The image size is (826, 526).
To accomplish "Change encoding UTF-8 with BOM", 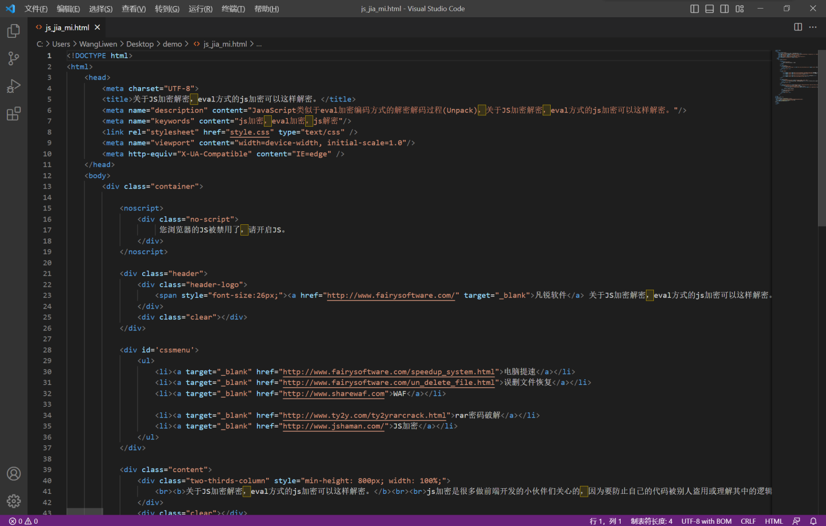I will [706, 521].
